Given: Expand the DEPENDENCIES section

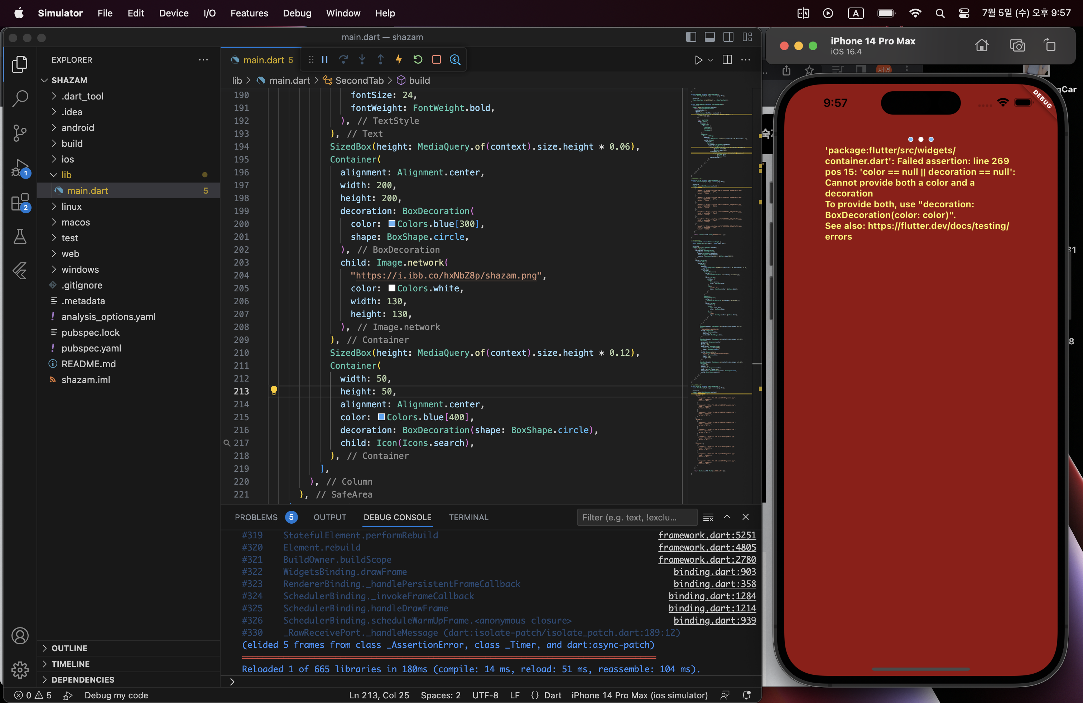Looking at the screenshot, I should tap(129, 680).
